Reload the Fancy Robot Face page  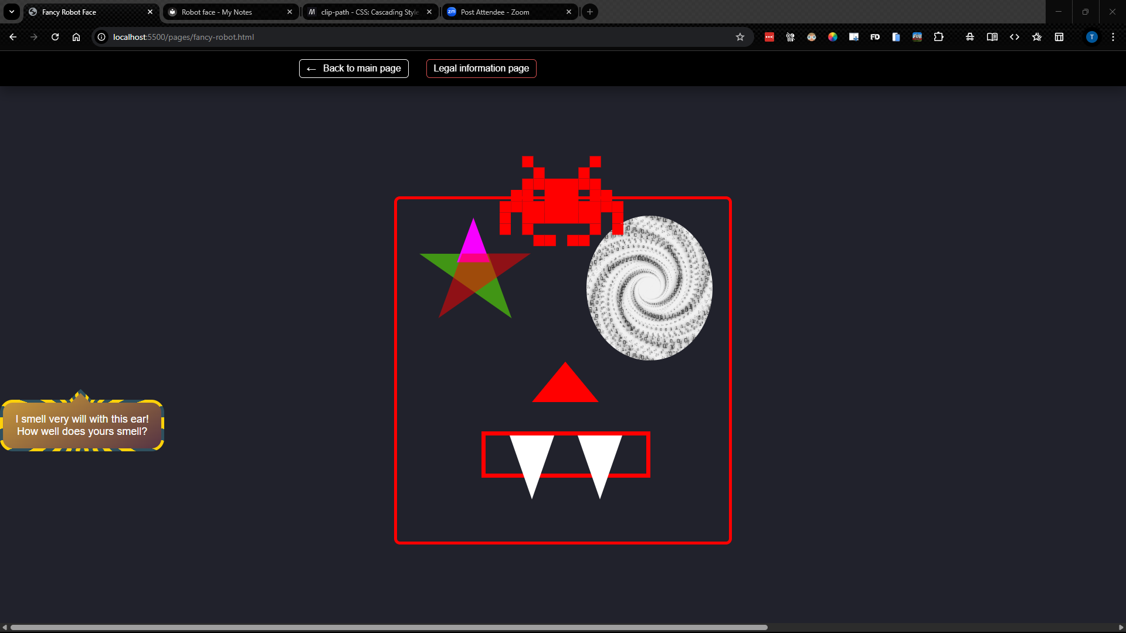tap(55, 37)
